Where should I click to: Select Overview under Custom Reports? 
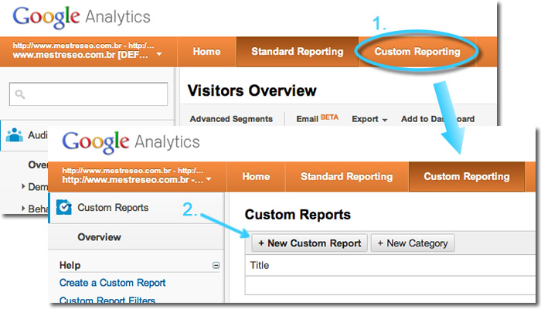99,237
